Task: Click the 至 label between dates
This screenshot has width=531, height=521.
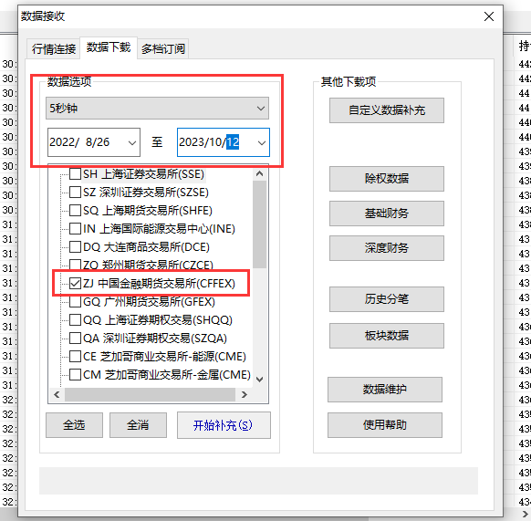Action: coord(157,142)
